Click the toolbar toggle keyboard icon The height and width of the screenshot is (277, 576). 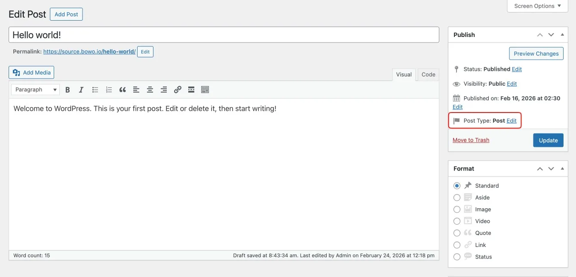point(205,90)
